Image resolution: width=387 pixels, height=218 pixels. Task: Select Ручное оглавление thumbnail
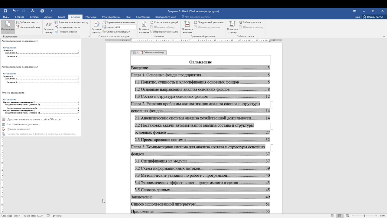coord(41,103)
